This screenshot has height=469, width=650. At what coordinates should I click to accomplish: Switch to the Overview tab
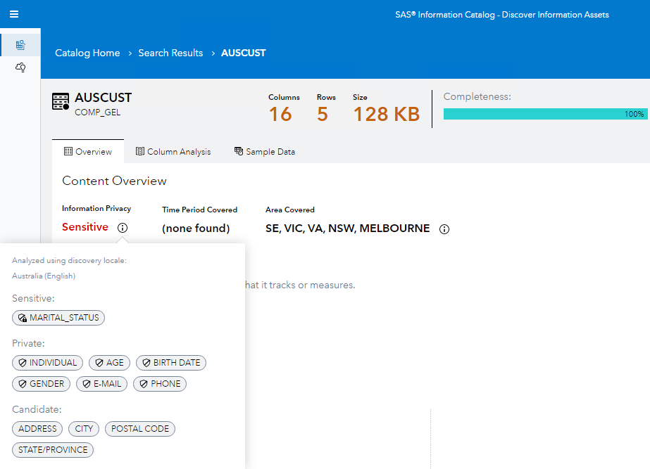[88, 151]
